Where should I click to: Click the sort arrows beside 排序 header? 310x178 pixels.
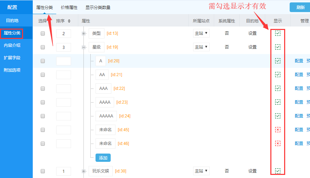[x=69, y=21]
